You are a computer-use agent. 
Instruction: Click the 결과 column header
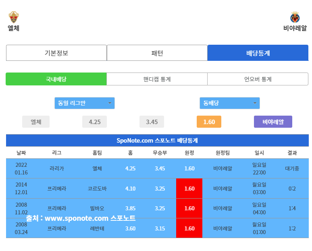click(x=292, y=153)
